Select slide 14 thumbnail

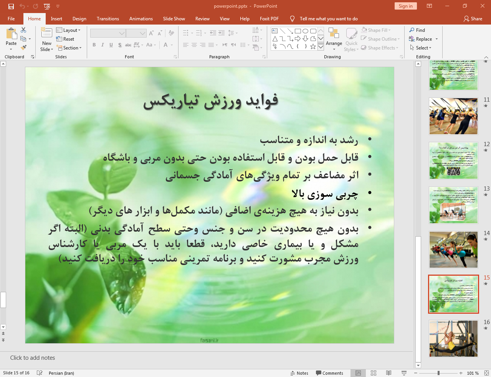(x=453, y=250)
